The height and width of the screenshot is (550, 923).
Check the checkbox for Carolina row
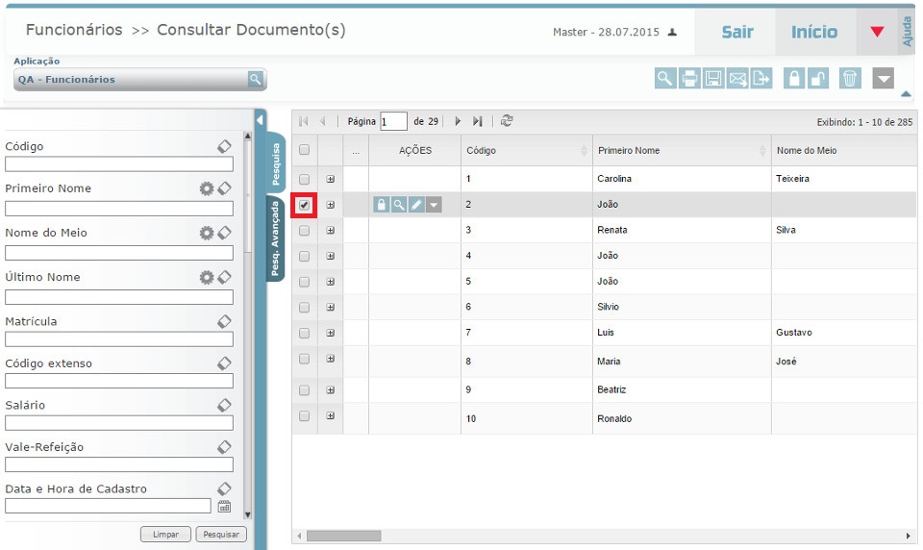pyautogui.click(x=304, y=179)
